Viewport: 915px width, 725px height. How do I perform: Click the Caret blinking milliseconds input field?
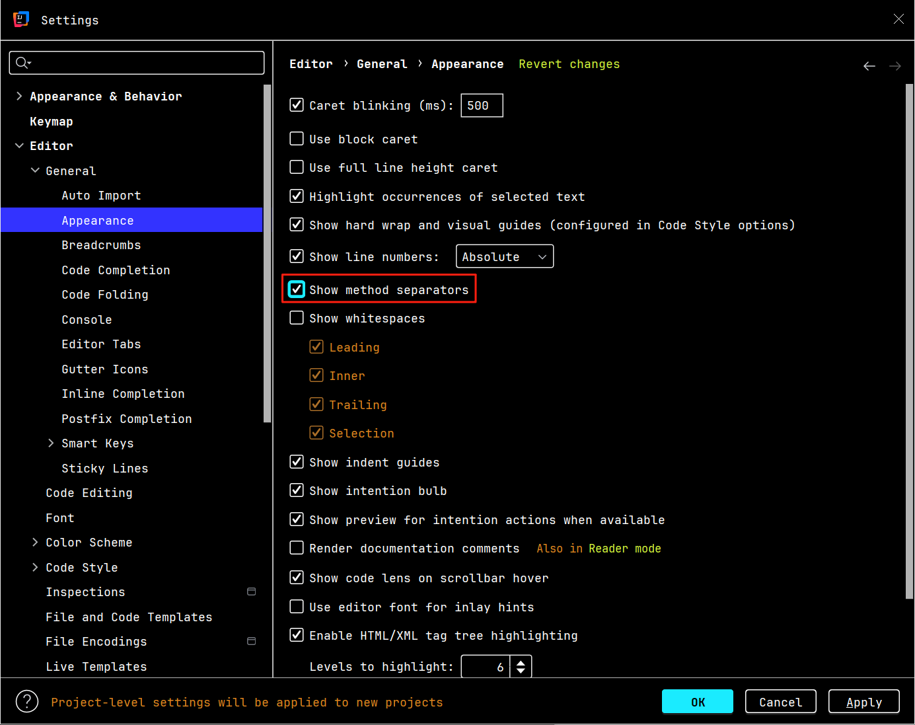click(x=481, y=106)
